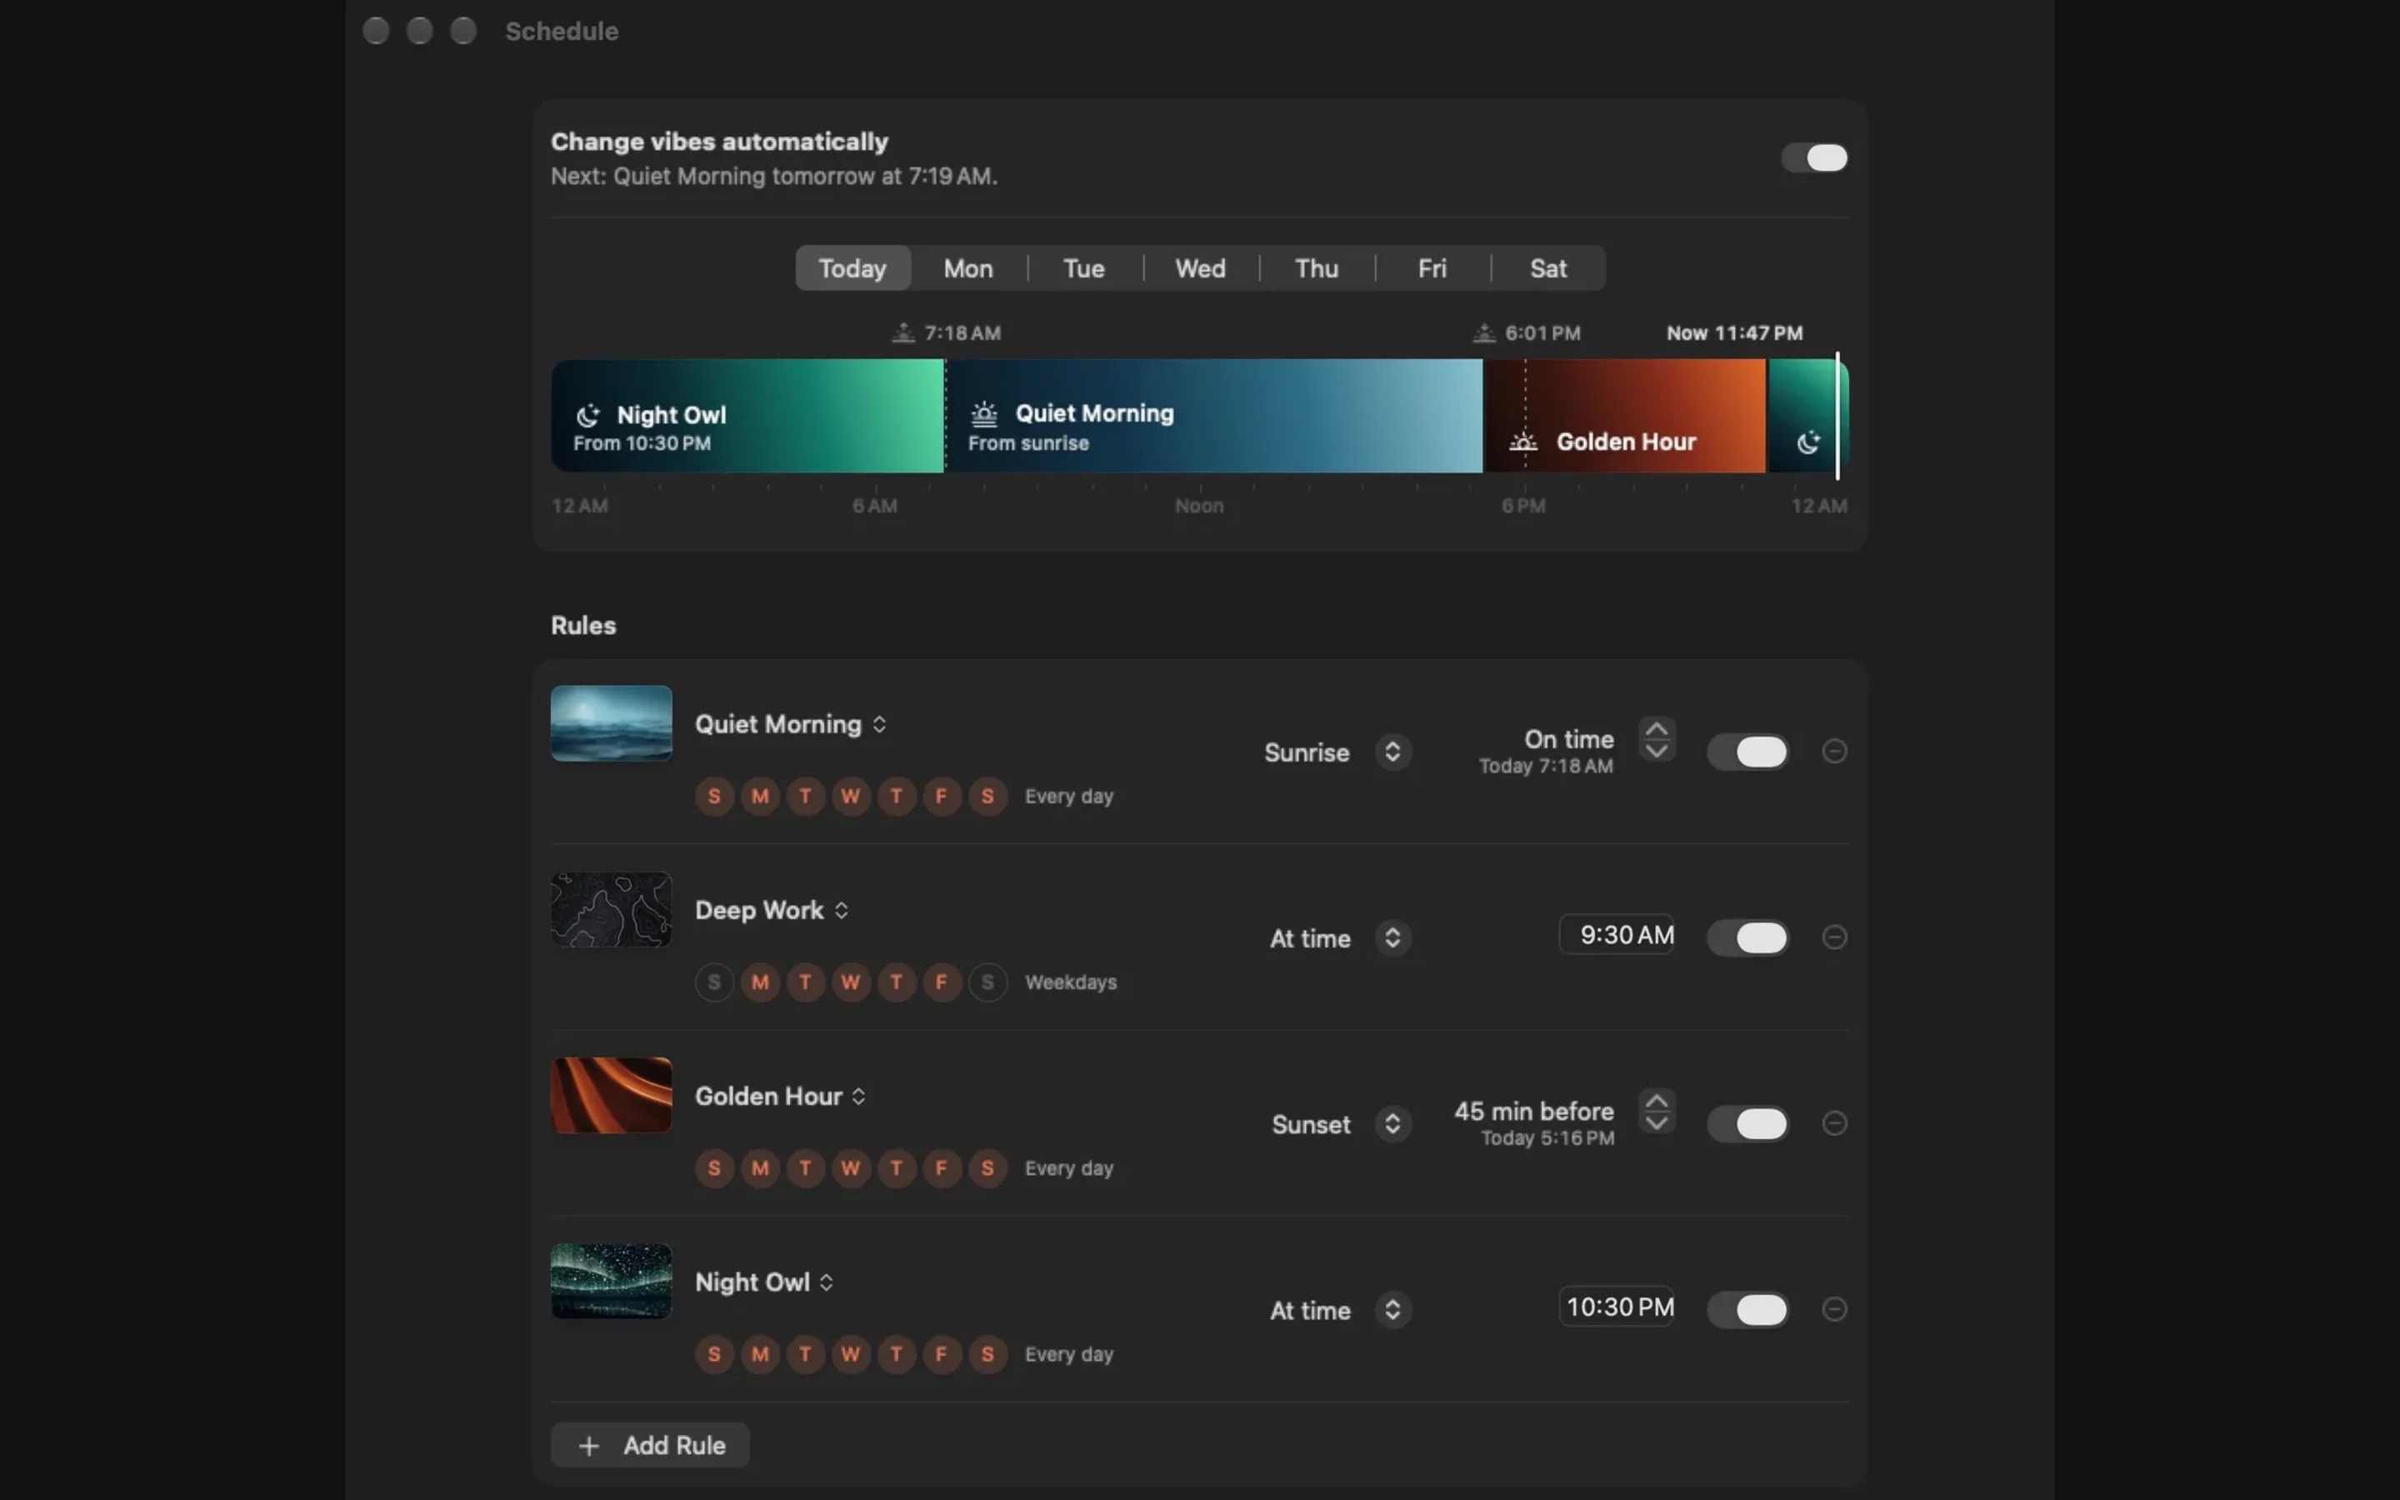Click the 9:30 AM time field
Image resolution: width=2400 pixels, height=1500 pixels.
click(1617, 934)
